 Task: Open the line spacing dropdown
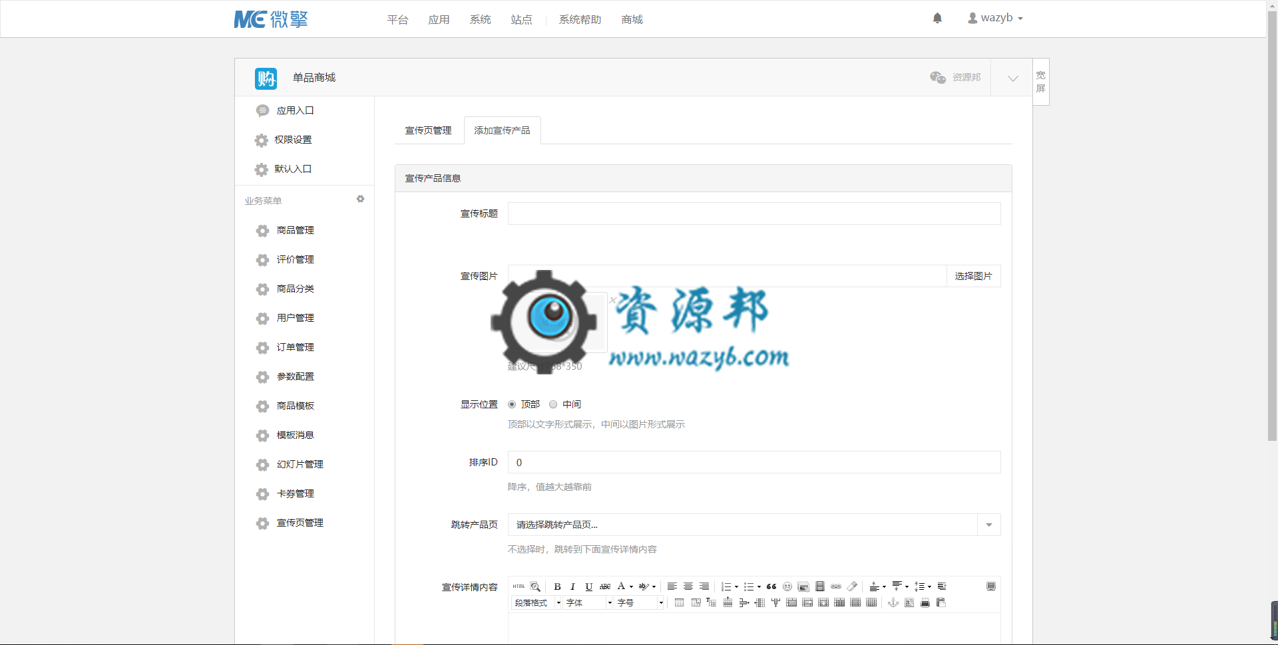point(923,586)
